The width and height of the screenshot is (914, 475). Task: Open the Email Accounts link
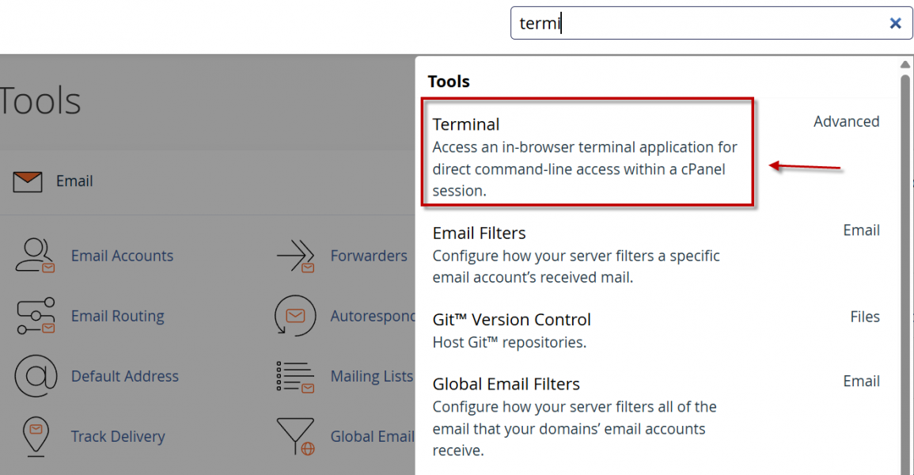(x=122, y=256)
